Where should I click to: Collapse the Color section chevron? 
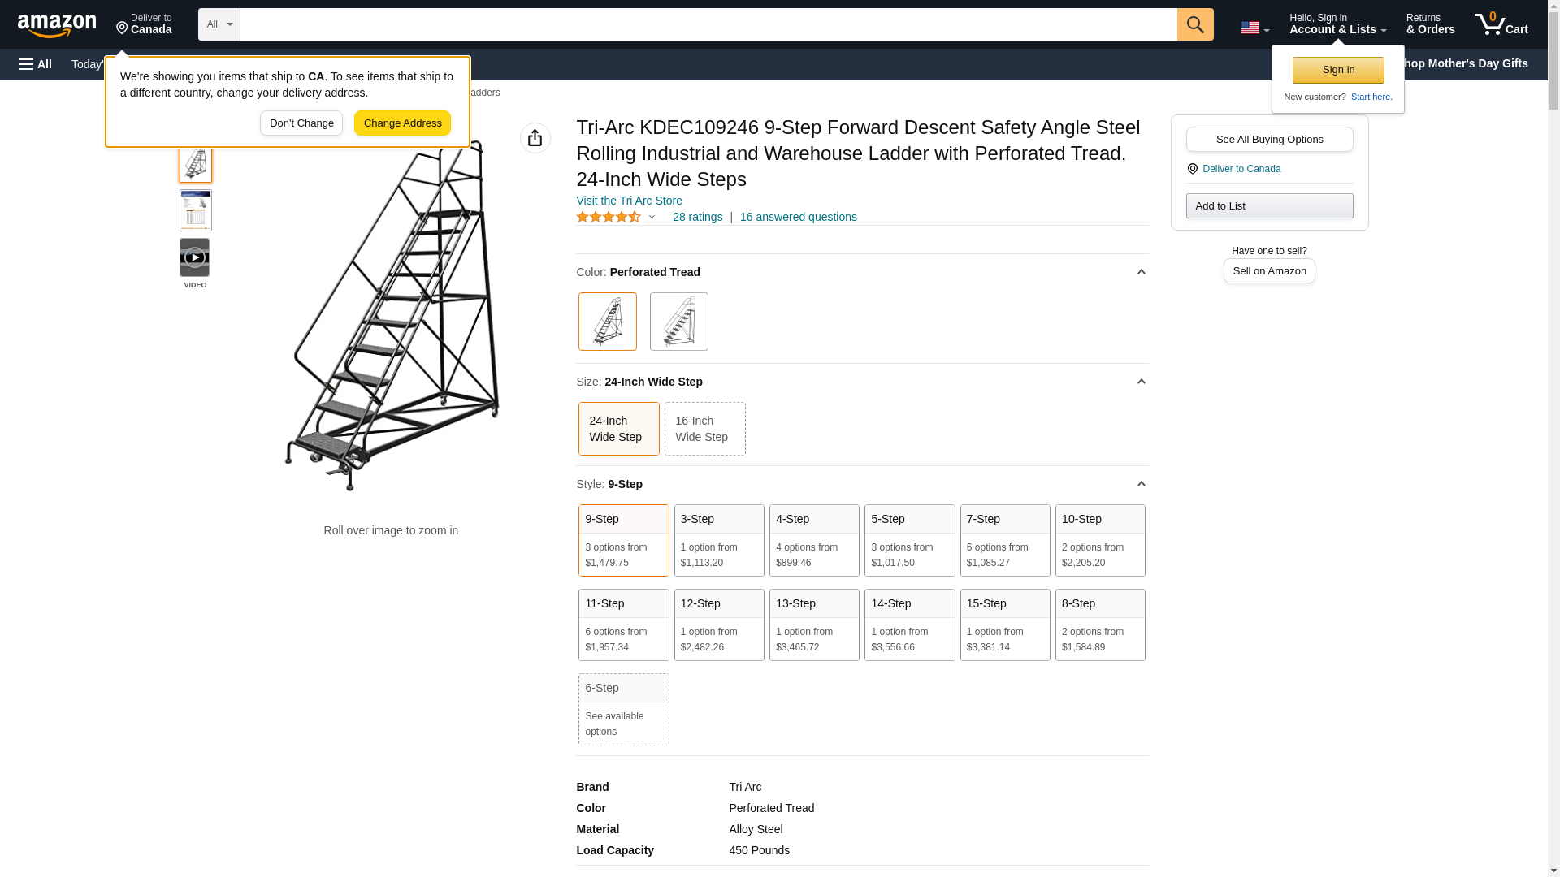(1141, 272)
